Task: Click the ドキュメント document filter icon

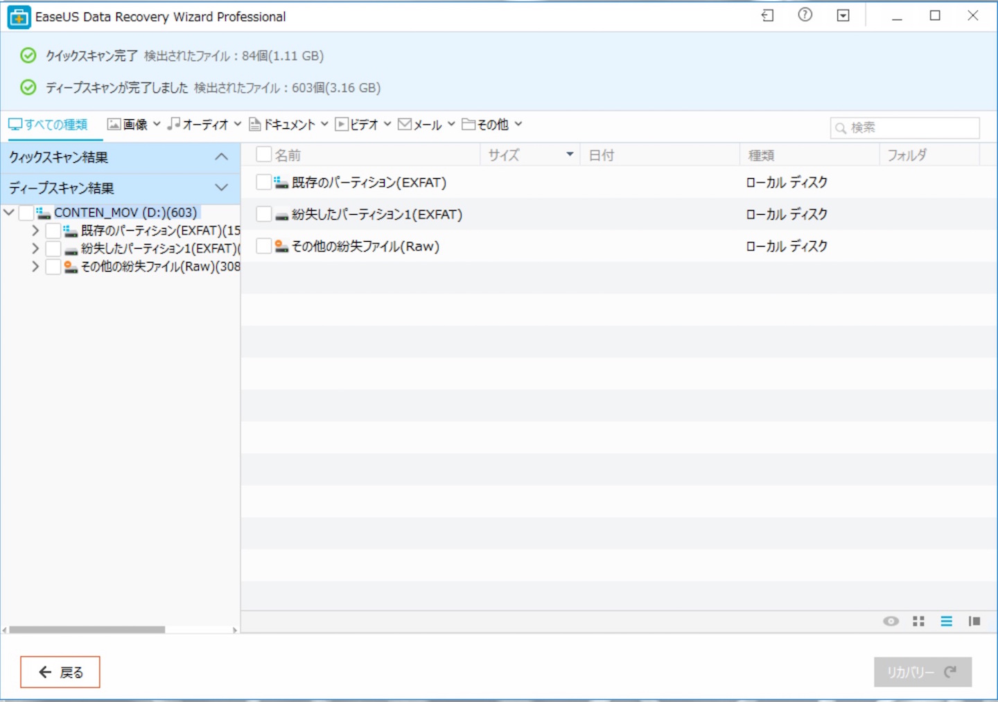Action: [254, 124]
